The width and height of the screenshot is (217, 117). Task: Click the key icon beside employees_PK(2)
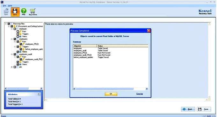coord(24,44)
